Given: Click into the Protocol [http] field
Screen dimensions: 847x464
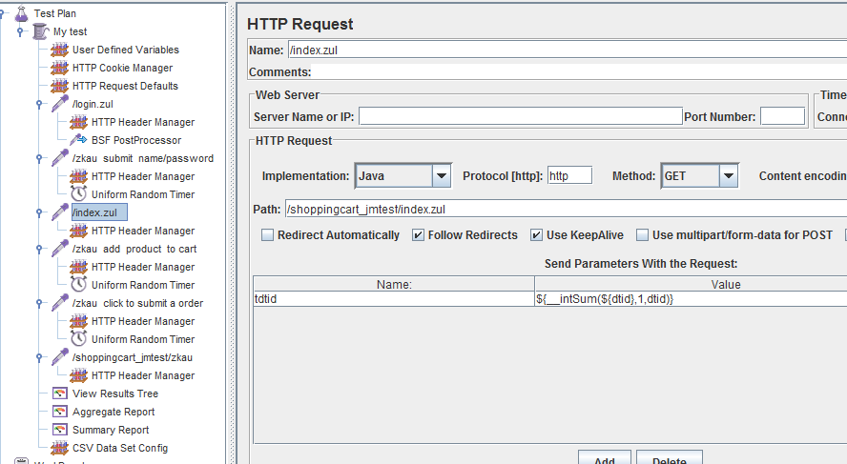Looking at the screenshot, I should point(569,175).
